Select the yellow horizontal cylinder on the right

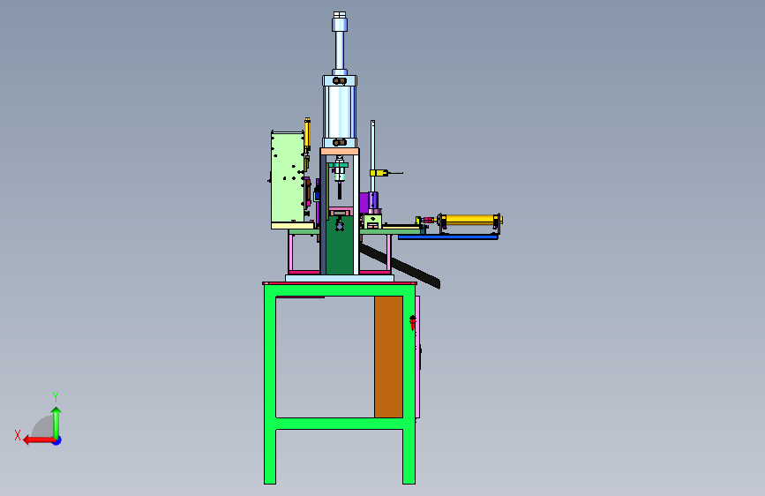(x=470, y=220)
